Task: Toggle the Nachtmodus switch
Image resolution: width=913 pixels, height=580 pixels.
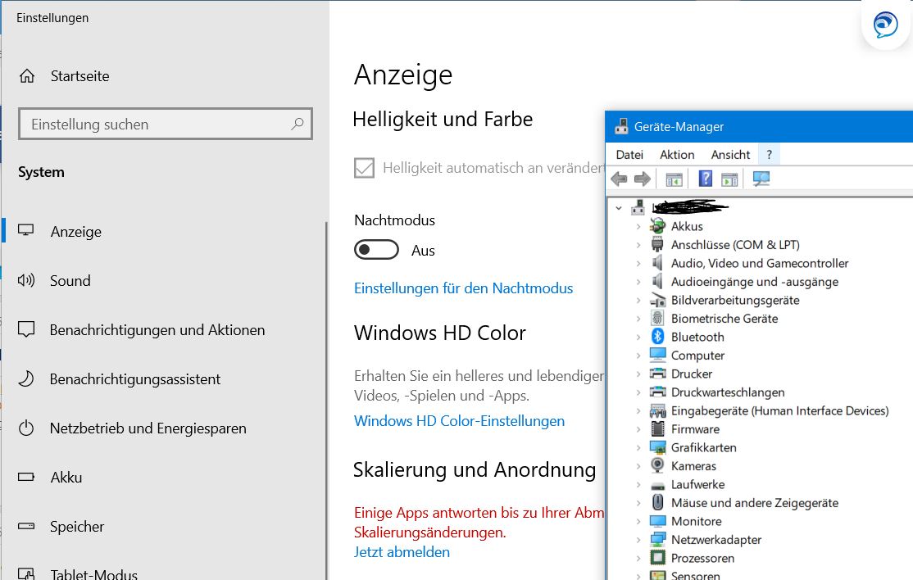Action: [x=376, y=250]
